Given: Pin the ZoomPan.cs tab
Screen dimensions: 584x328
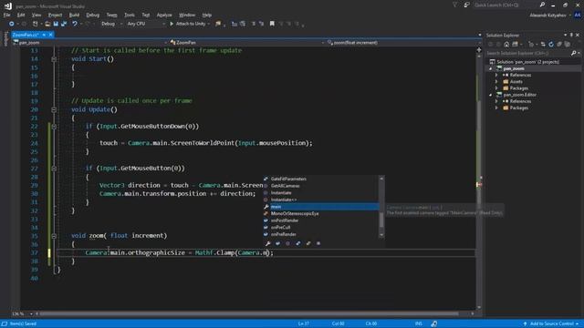Looking at the screenshot, I should (x=44, y=35).
